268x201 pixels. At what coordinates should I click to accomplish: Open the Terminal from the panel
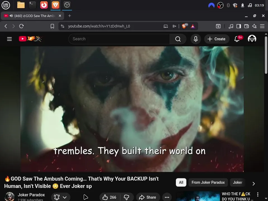32,5
